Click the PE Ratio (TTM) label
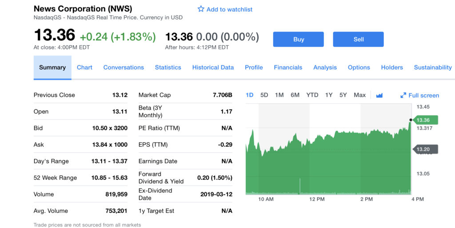Viewport: 455px width, 228px height. point(159,128)
